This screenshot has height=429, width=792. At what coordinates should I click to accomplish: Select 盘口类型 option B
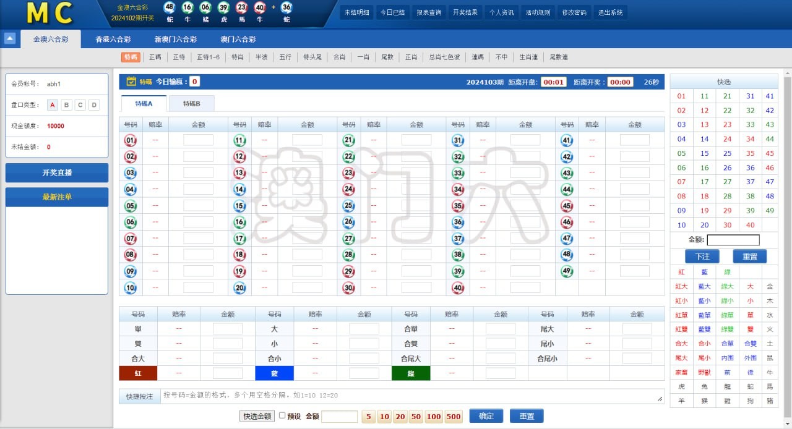(x=66, y=105)
